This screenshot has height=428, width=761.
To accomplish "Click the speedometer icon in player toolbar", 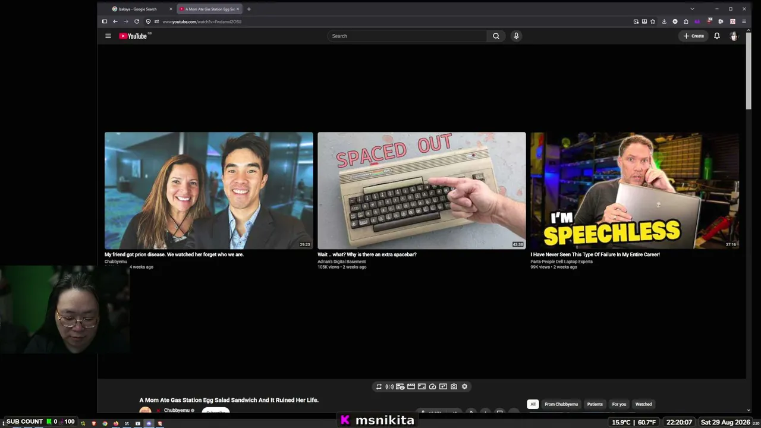I will click(432, 386).
